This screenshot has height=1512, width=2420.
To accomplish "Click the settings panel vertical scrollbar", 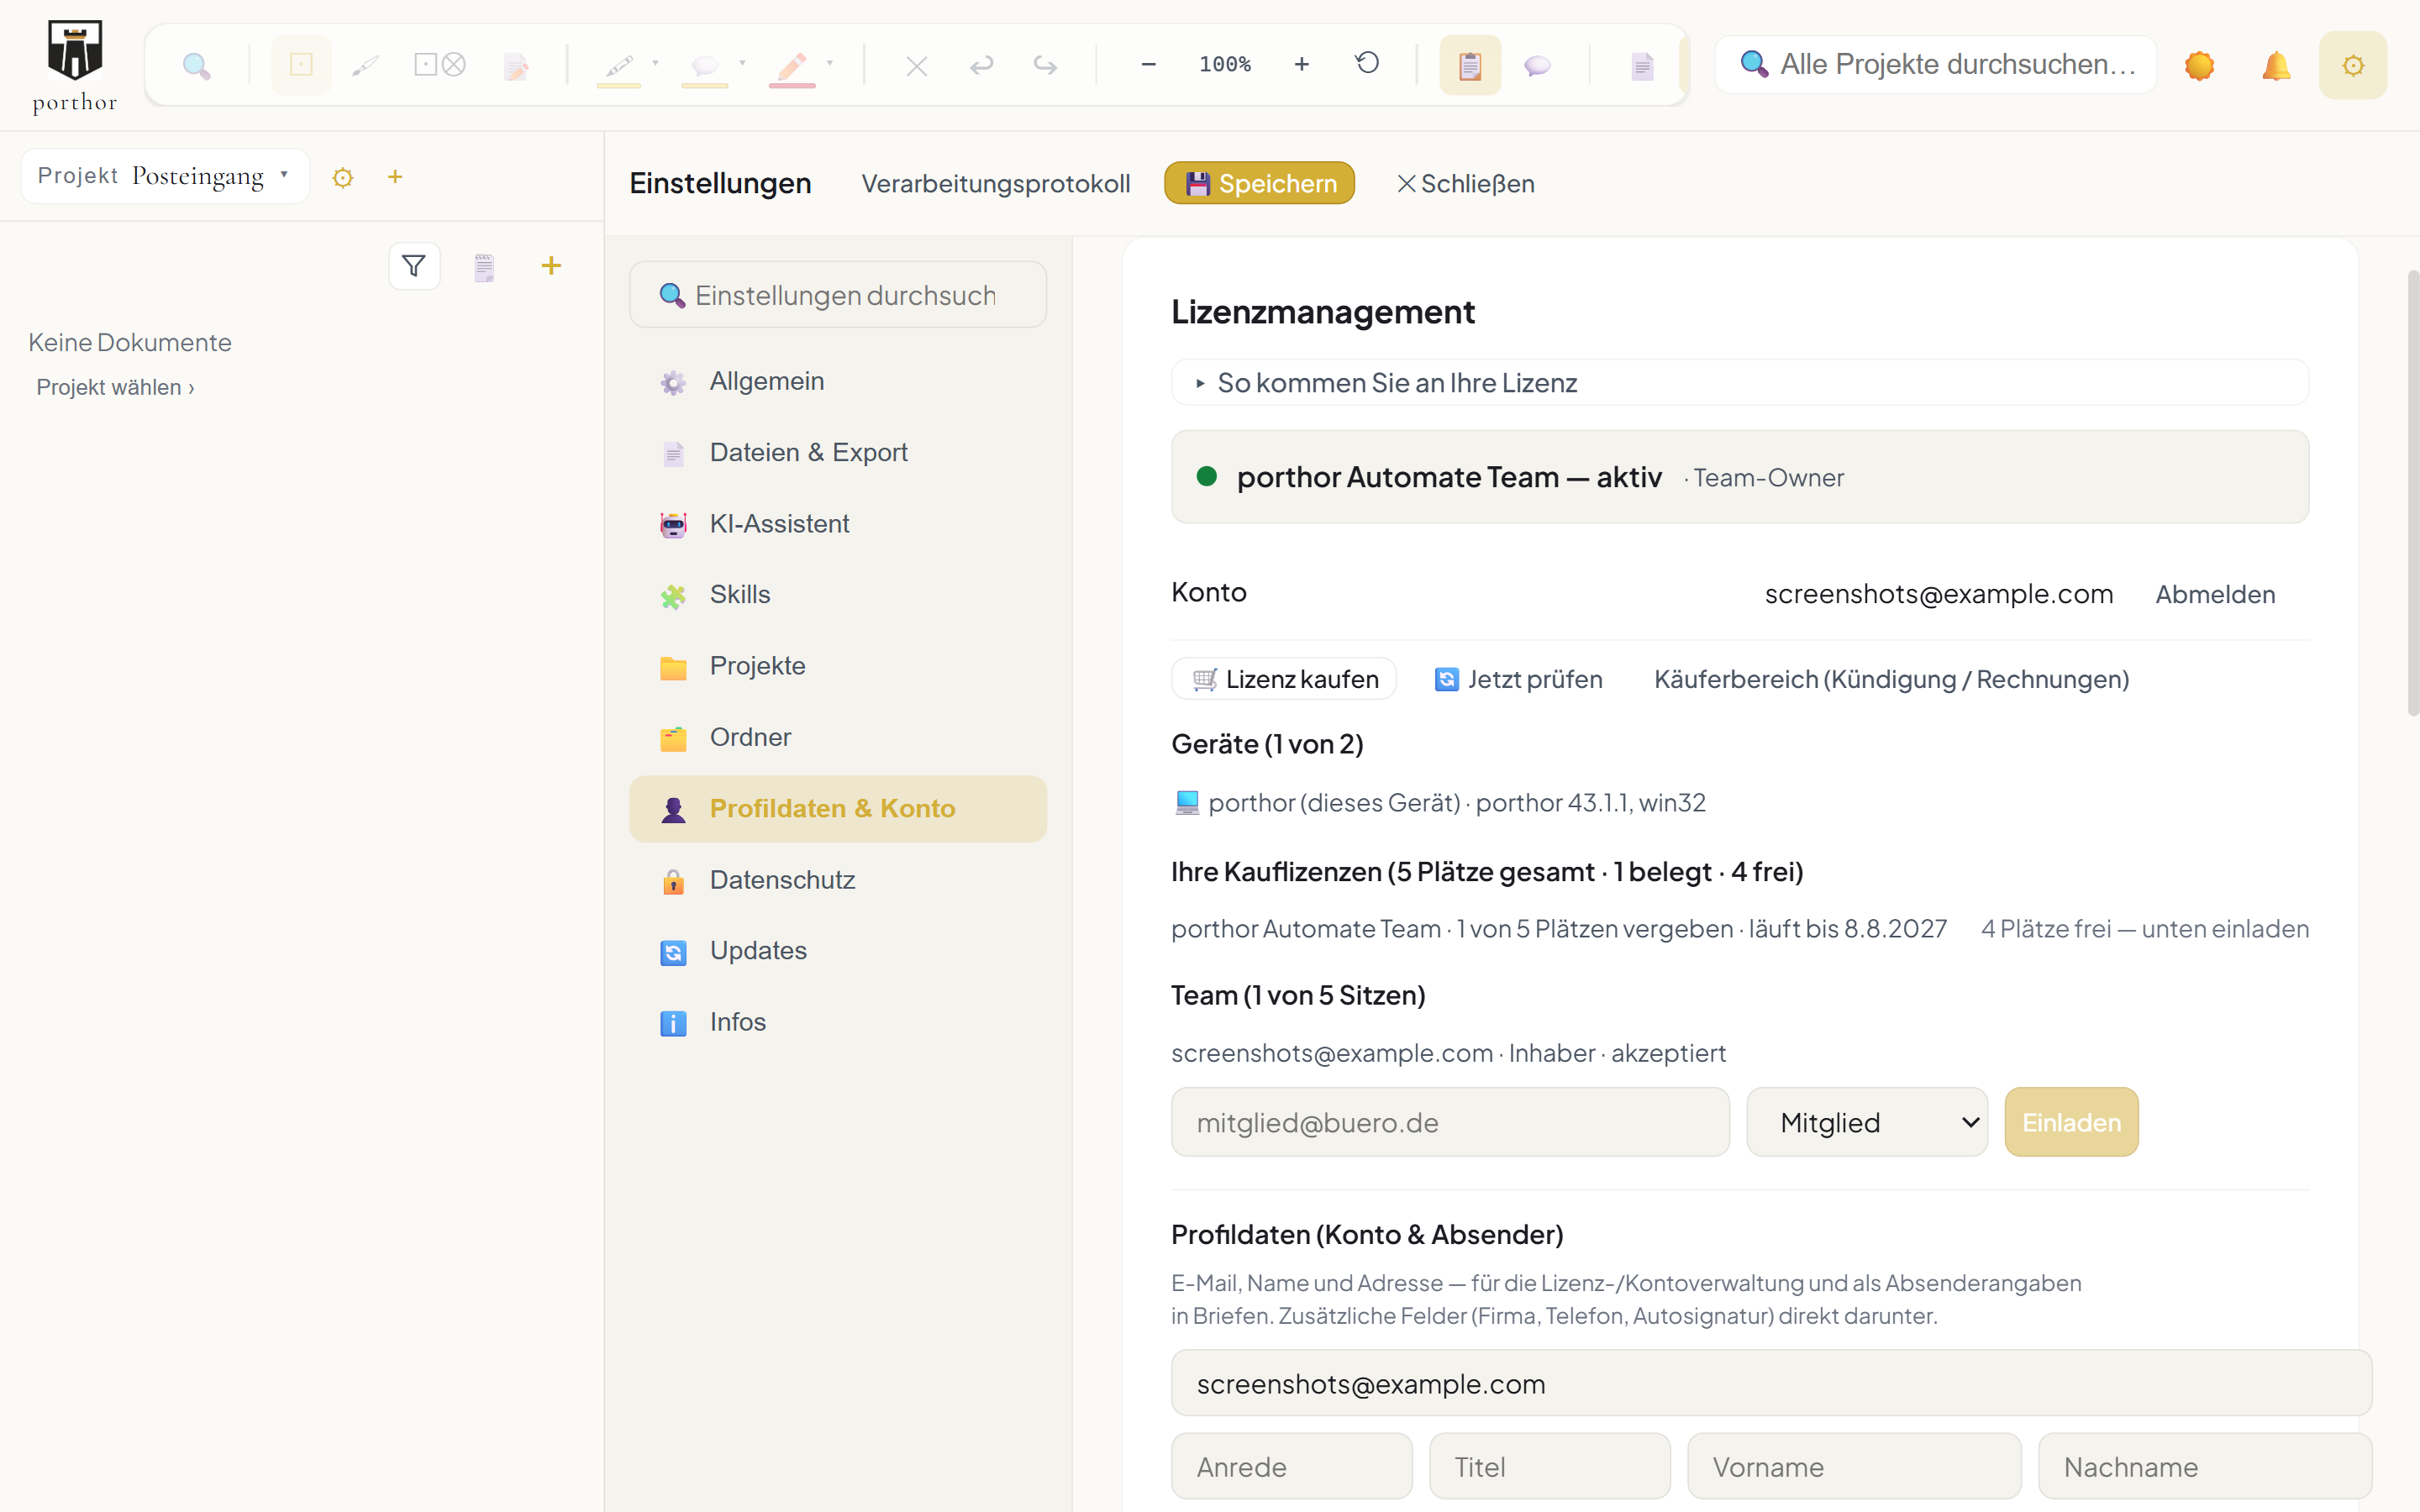I will pos(2412,493).
